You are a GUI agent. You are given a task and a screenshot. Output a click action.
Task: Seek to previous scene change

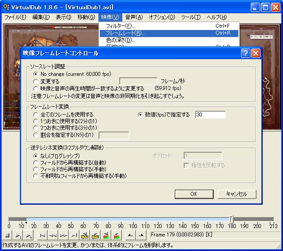tap(106, 235)
